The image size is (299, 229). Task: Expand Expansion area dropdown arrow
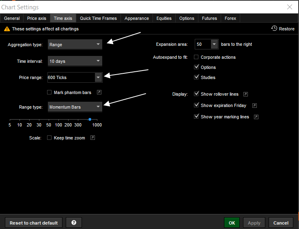(214, 44)
